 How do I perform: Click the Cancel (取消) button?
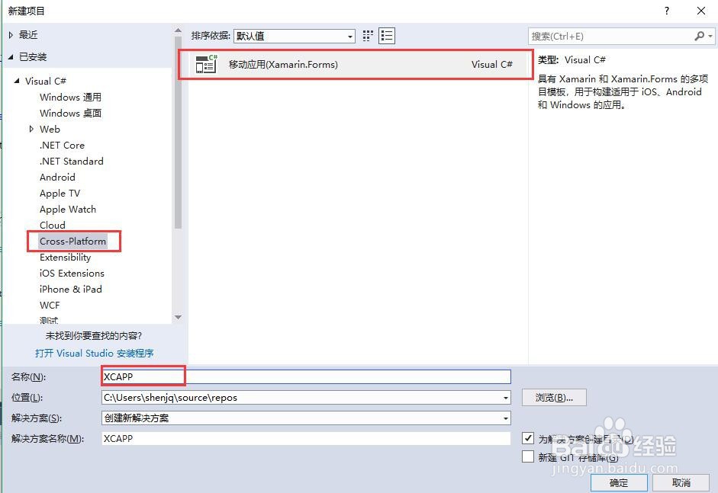[x=681, y=482]
